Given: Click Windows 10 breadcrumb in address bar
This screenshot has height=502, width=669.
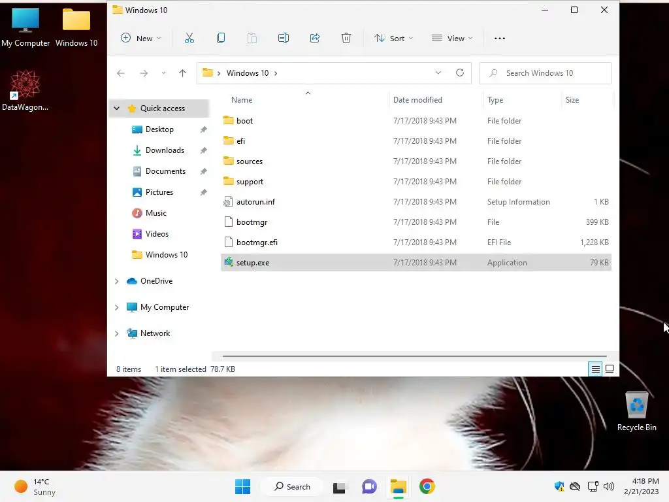Looking at the screenshot, I should pyautogui.click(x=248, y=73).
